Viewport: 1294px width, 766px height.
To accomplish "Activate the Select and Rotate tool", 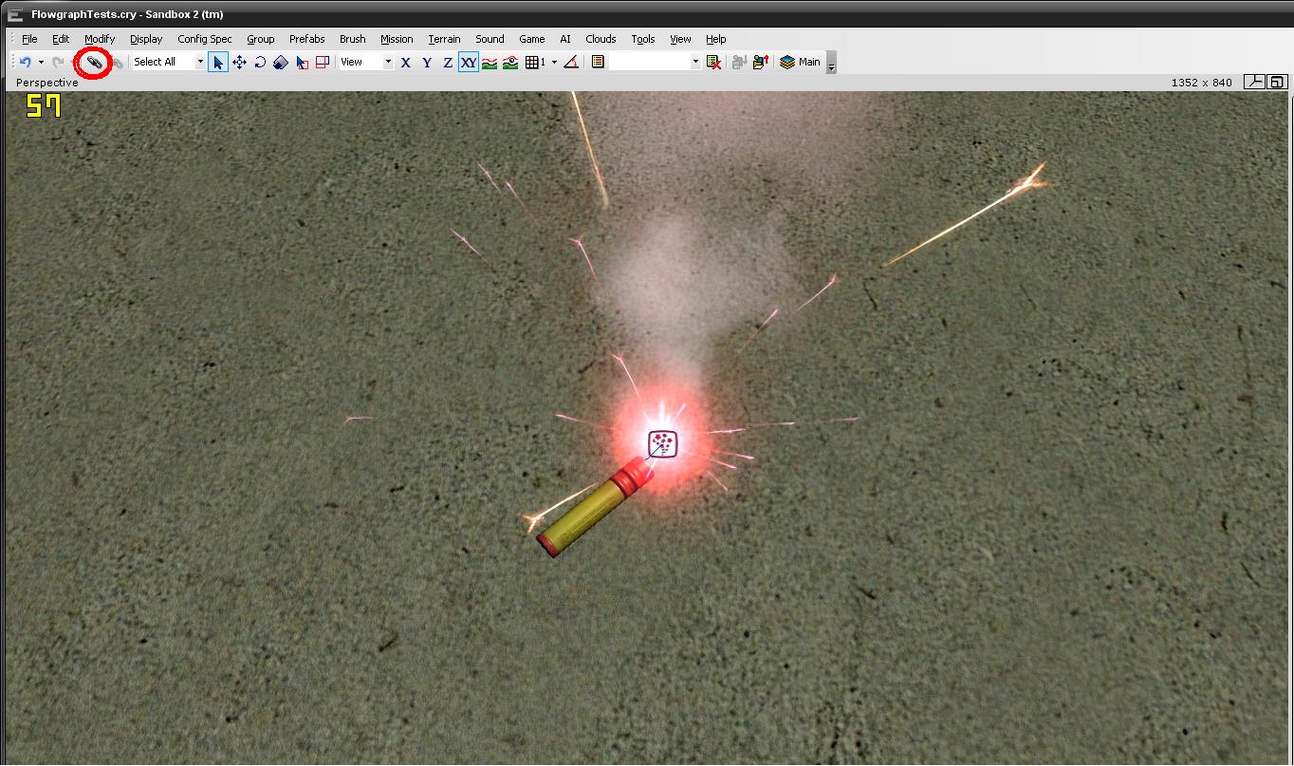I will [x=260, y=62].
